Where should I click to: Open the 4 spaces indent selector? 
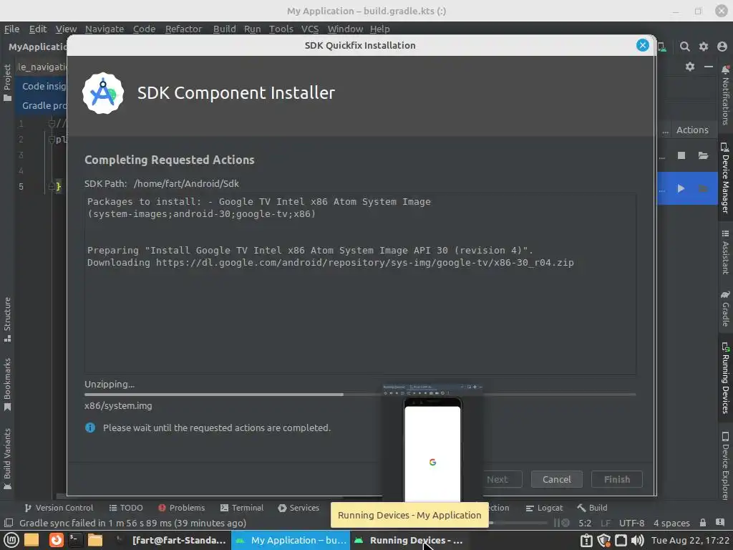671,523
